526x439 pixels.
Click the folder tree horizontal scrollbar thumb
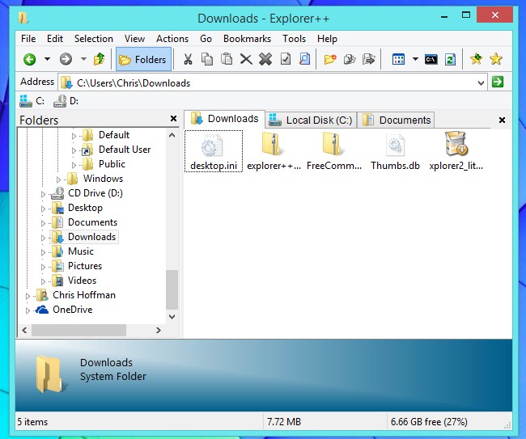(x=78, y=331)
